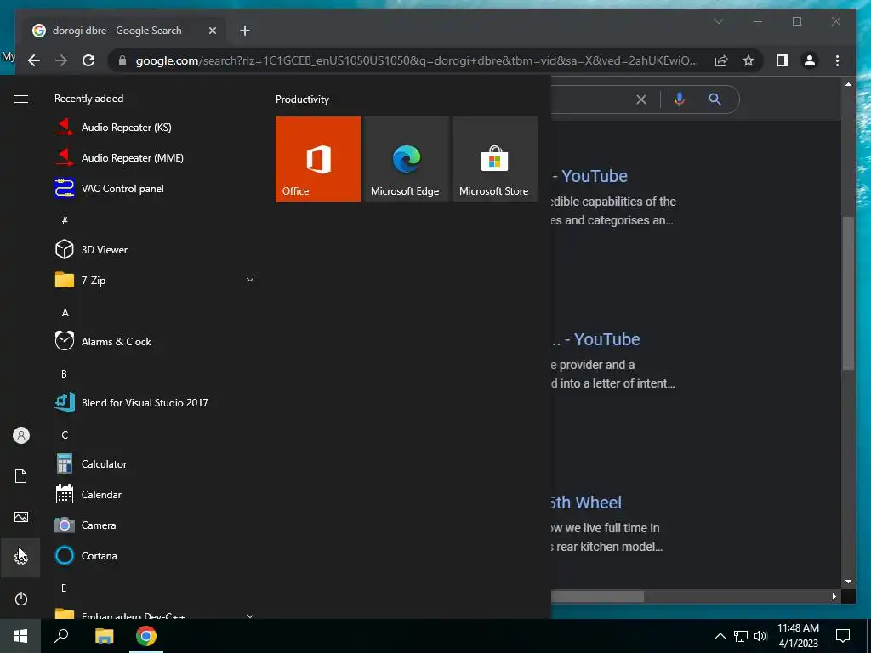Image resolution: width=871 pixels, height=653 pixels.
Task: Go back in Chrome
Action: click(34, 60)
